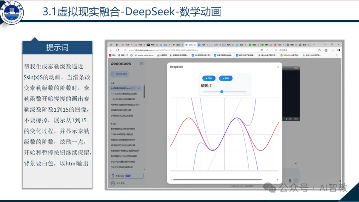Open the favorites icon right of search box
Image resolution: width=359 pixels, height=202 pixels.
[x=319, y=50]
